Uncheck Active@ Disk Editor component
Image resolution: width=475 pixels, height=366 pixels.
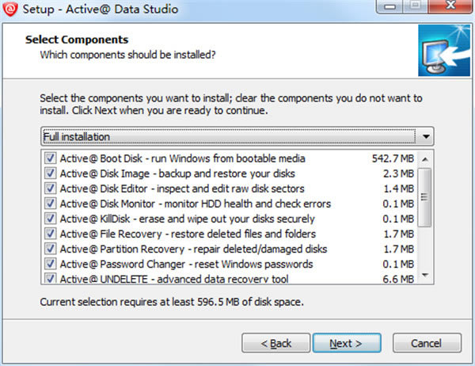(x=51, y=189)
